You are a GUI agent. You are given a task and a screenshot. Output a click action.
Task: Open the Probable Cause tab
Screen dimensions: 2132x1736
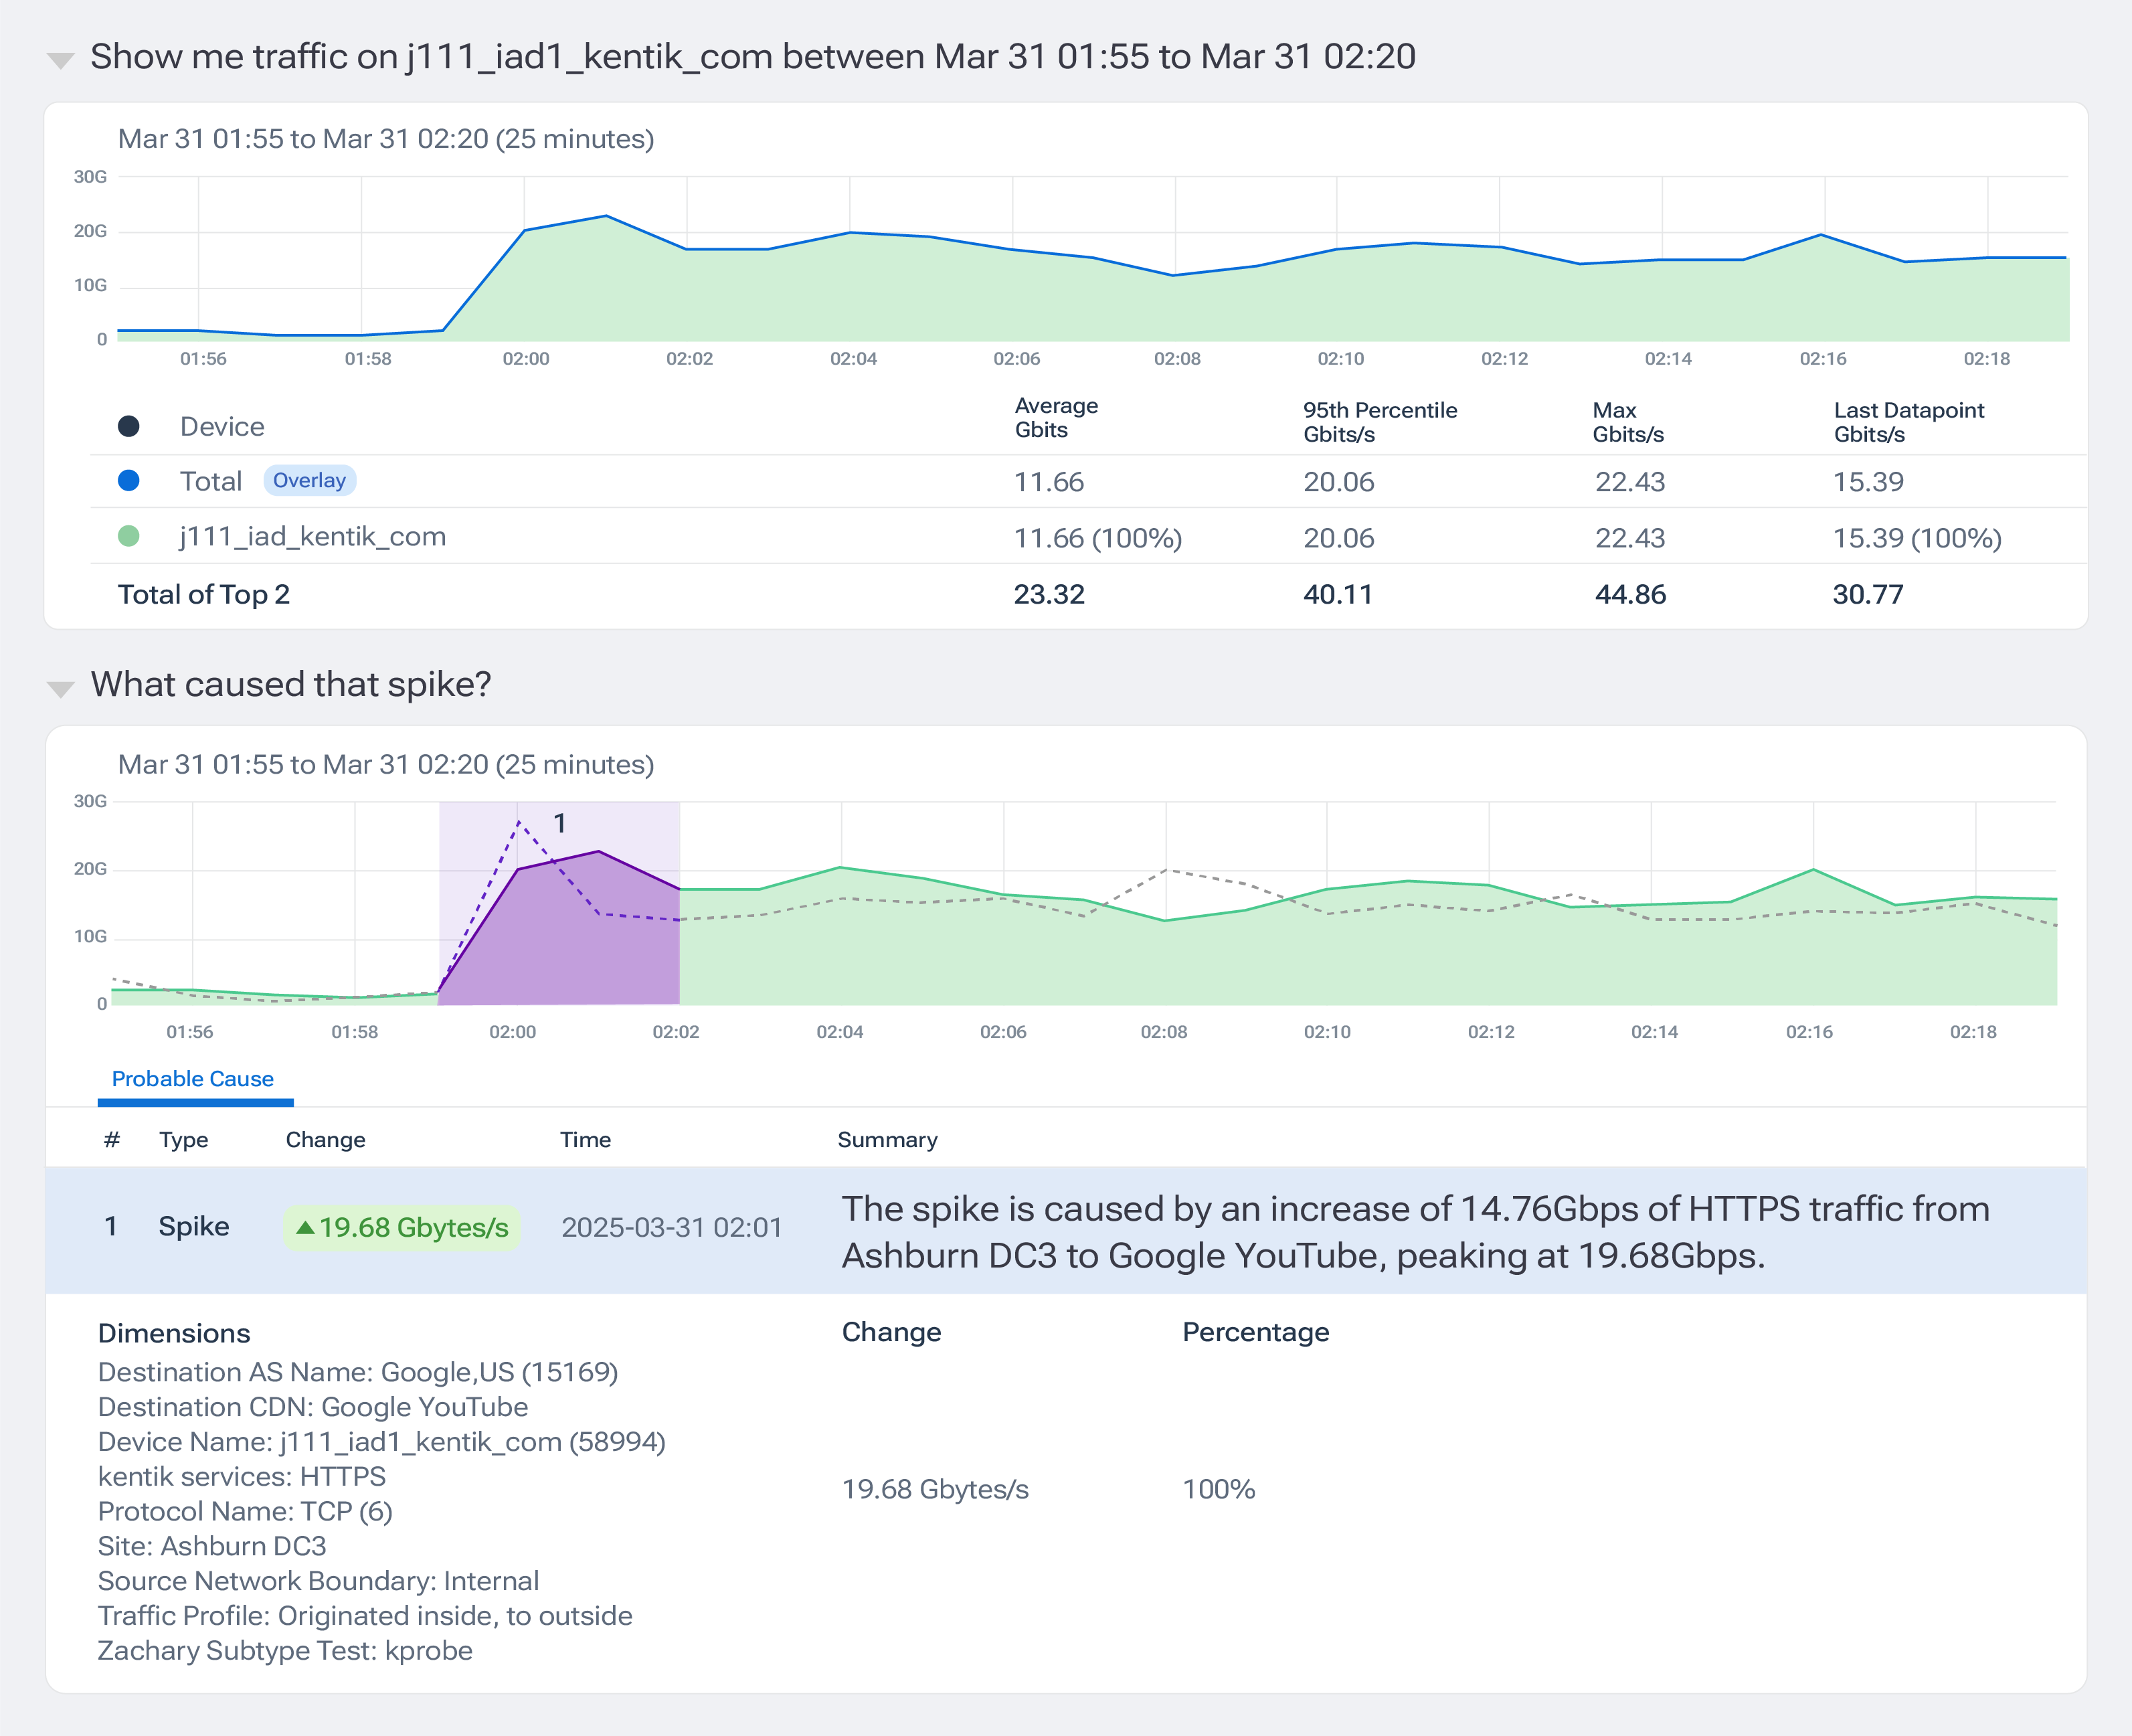click(x=192, y=1079)
